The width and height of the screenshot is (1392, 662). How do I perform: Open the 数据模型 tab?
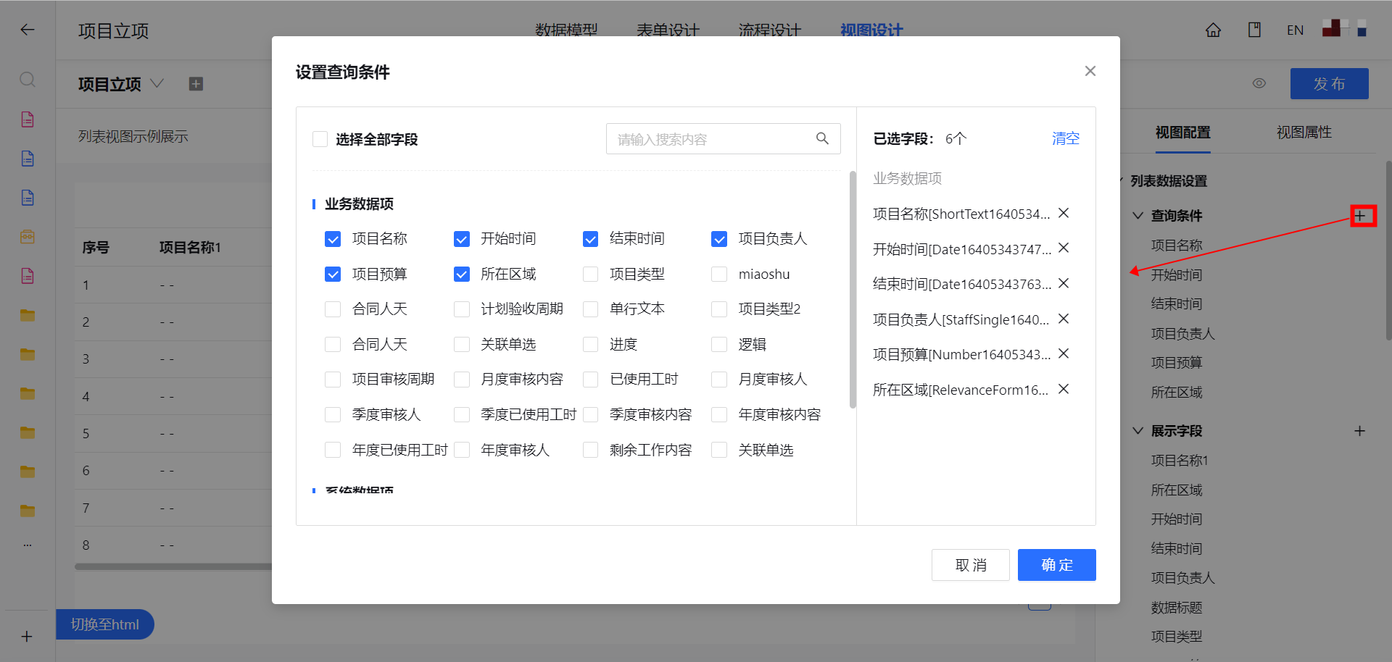point(566,30)
